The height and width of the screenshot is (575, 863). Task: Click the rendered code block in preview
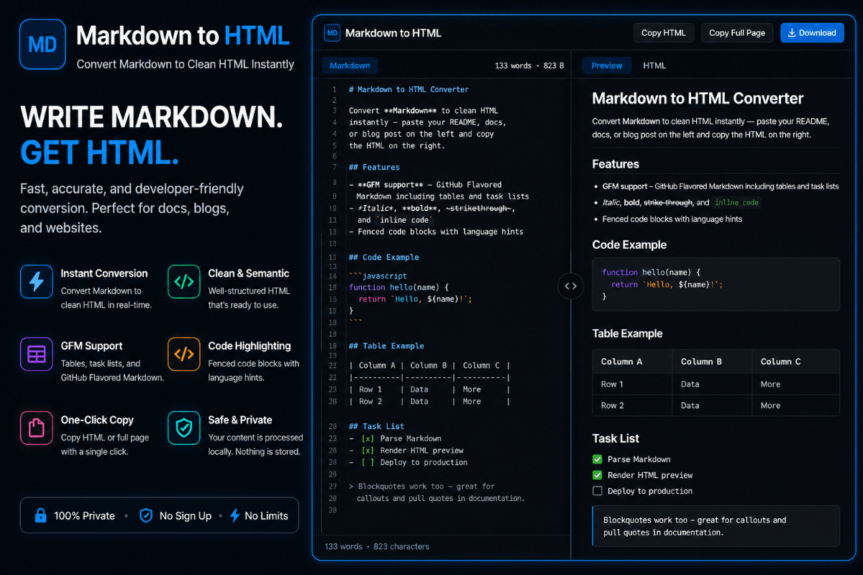pos(716,284)
